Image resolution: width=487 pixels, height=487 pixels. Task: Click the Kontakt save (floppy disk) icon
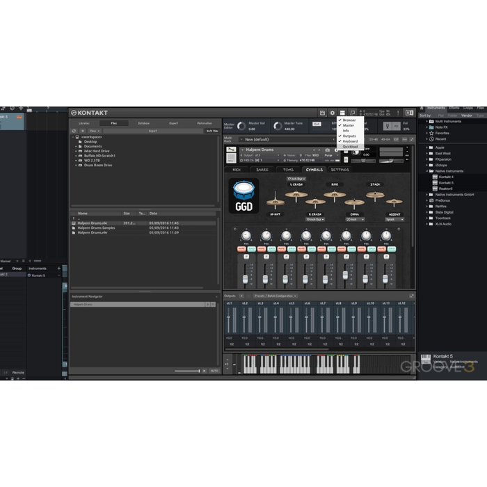pyautogui.click(x=322, y=113)
